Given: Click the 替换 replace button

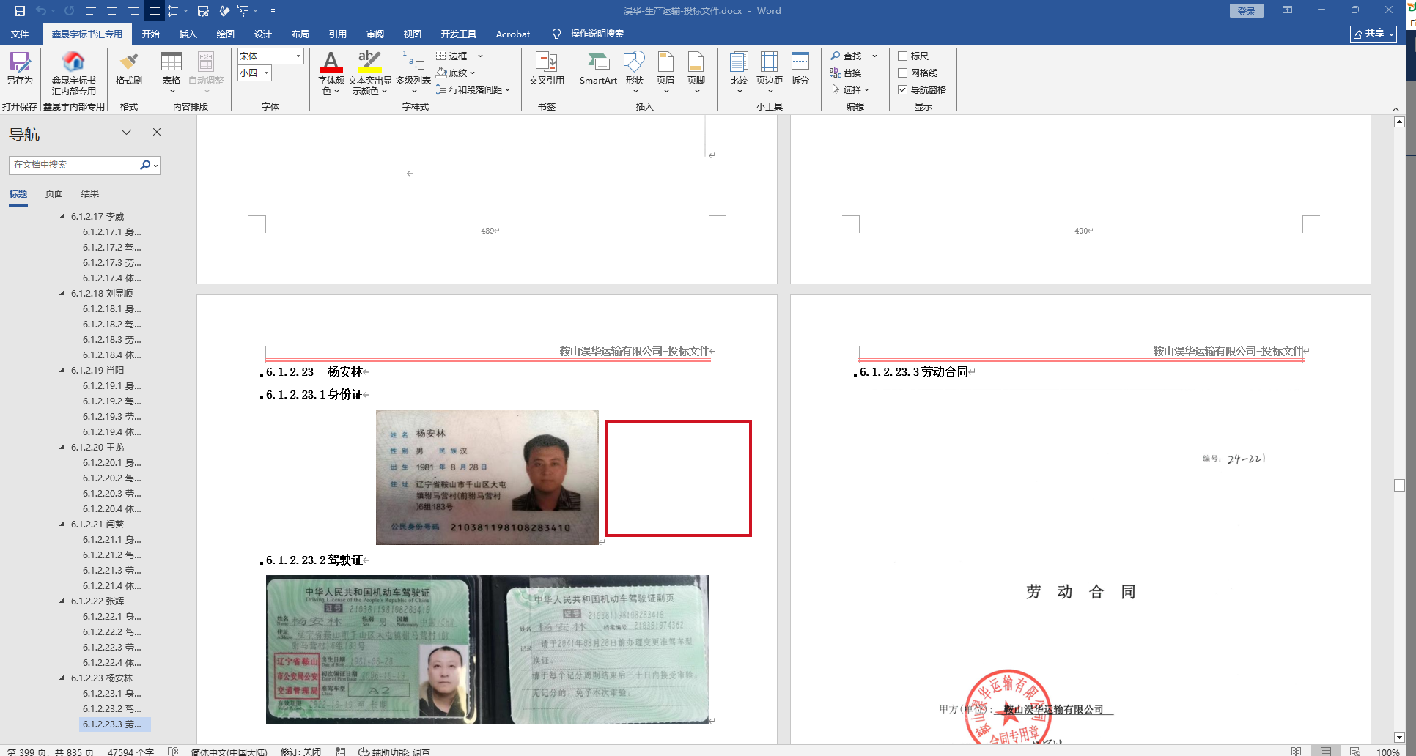Looking at the screenshot, I should click(x=846, y=73).
